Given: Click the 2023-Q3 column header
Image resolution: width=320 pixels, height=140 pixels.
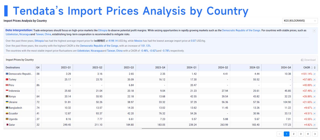Looking at the screenshot, I should click(120, 67).
